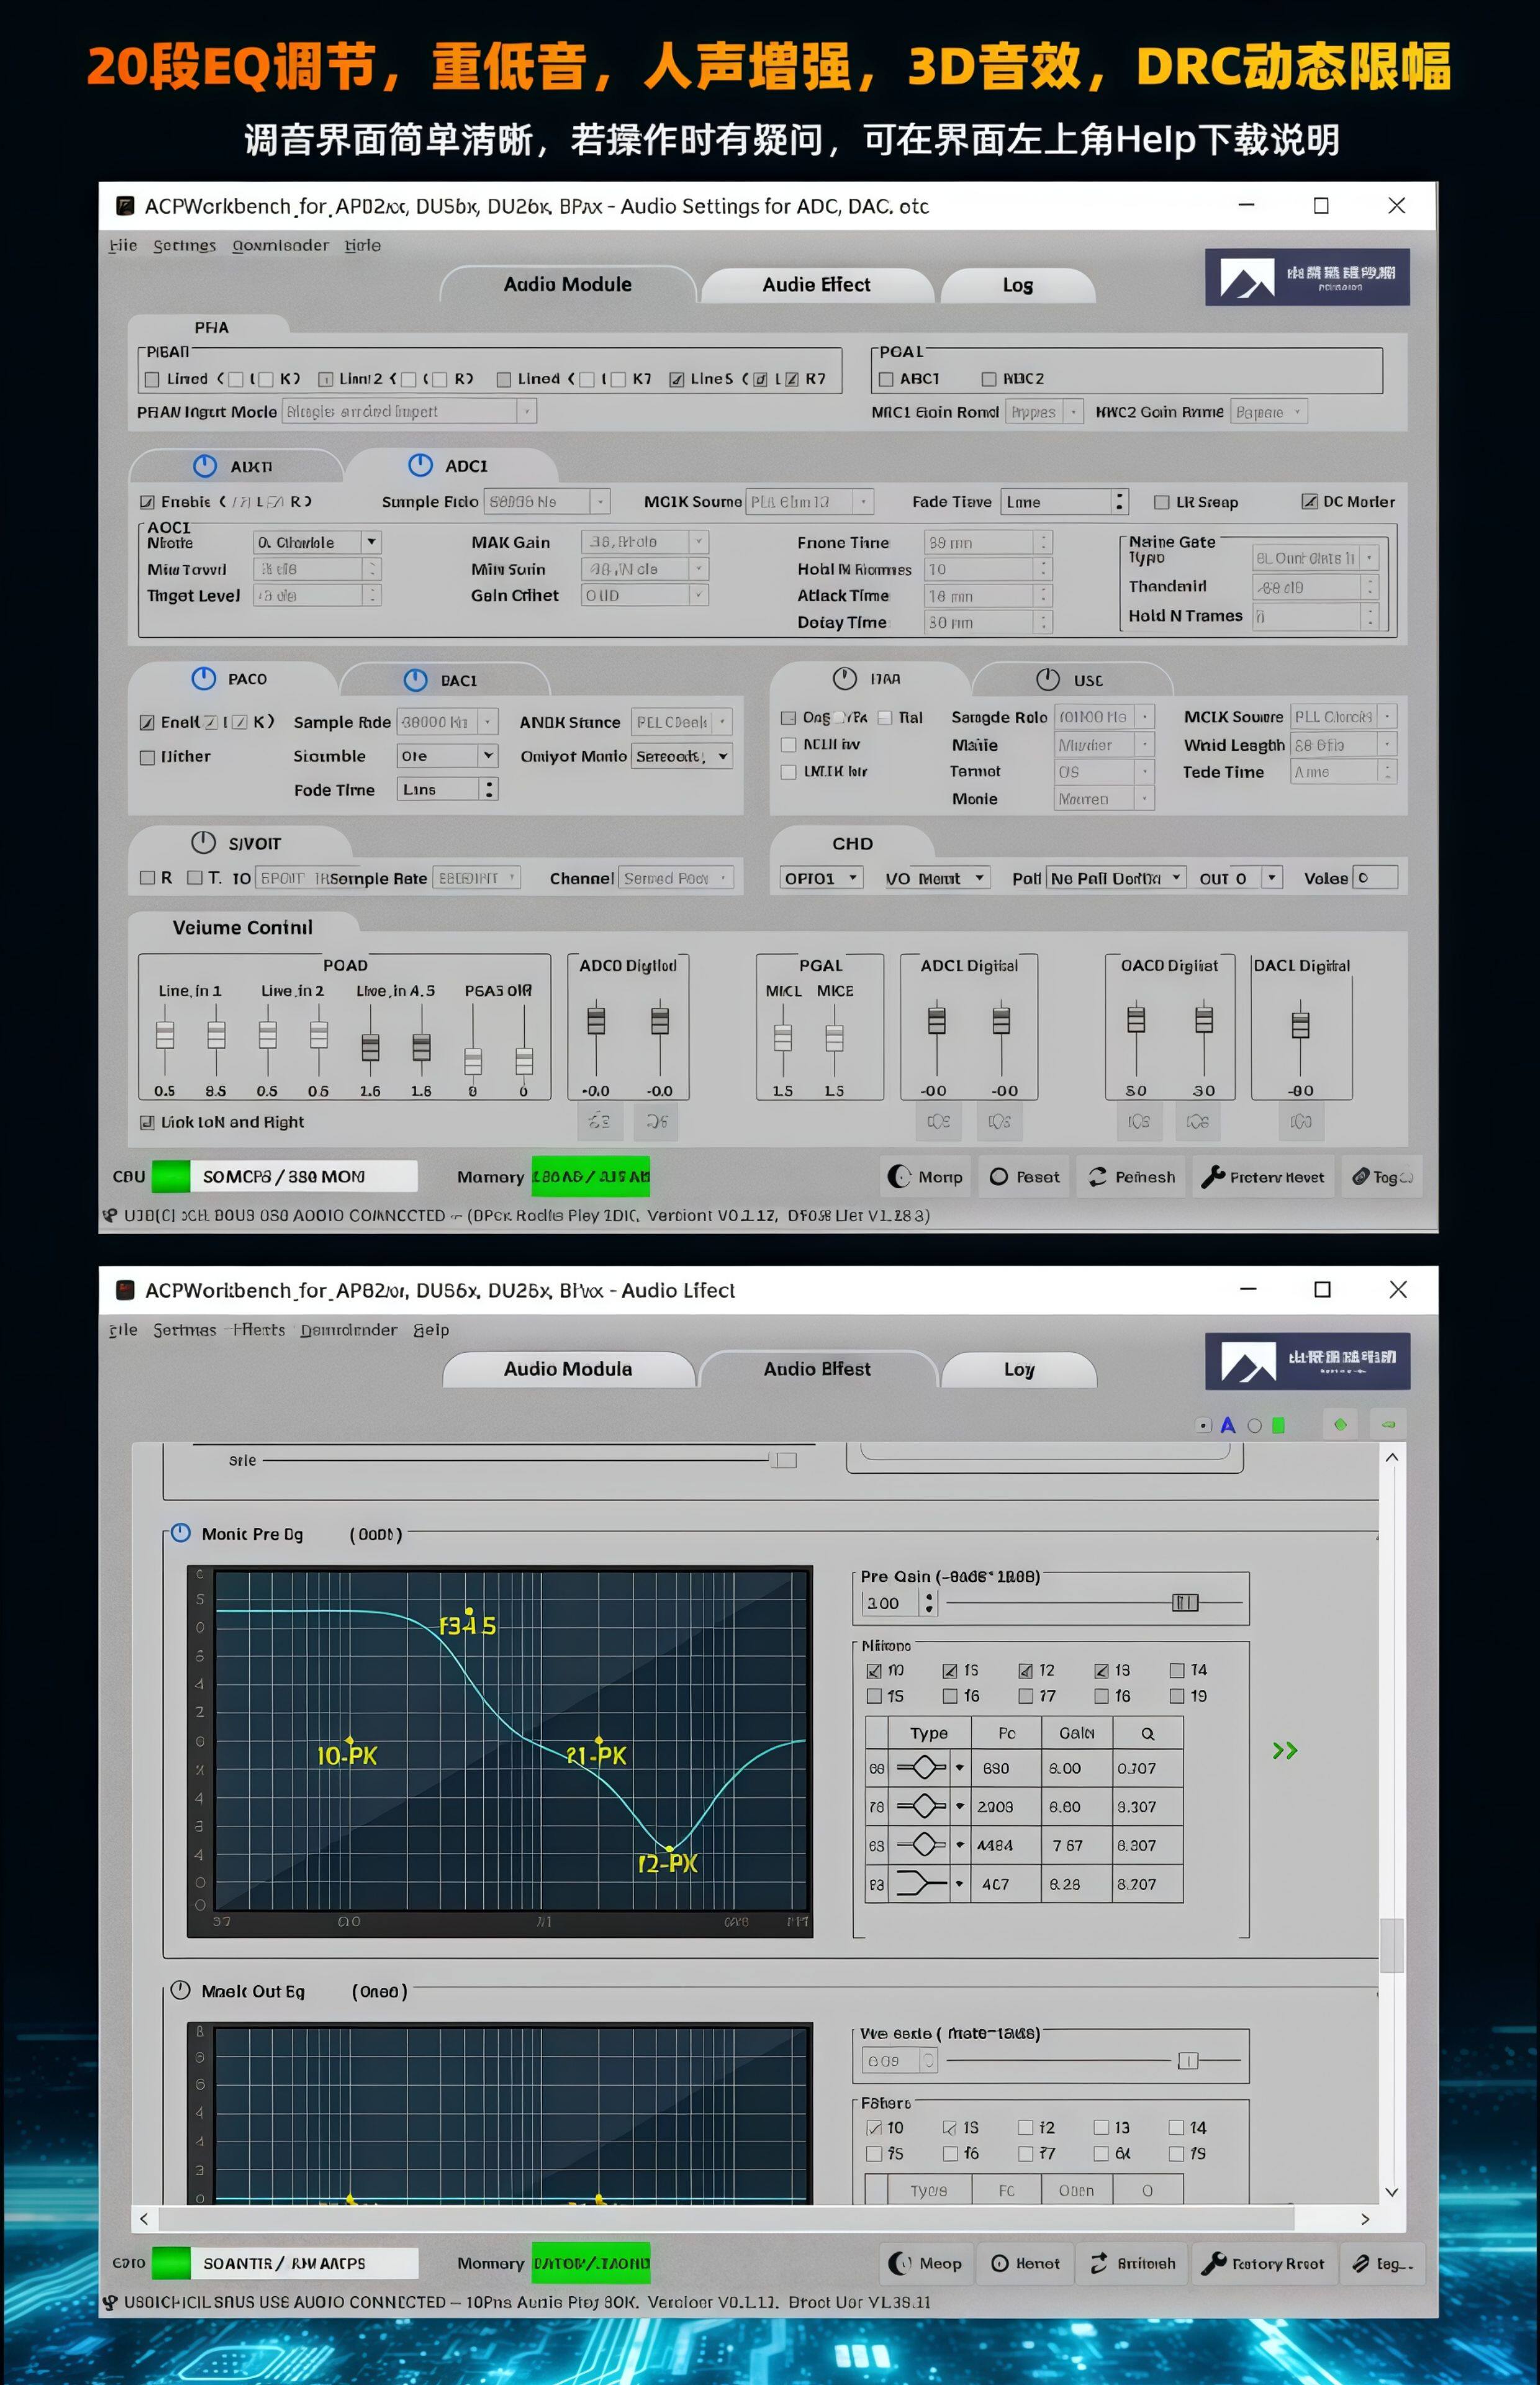The width and height of the screenshot is (1540, 2385).
Task: Toggle DC Morler checkbox
Action: pyautogui.click(x=1309, y=501)
